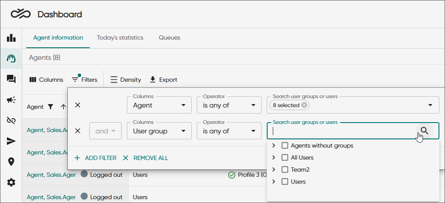Click the megaphone campaigns sidebar icon
The width and height of the screenshot is (445, 203).
(x=11, y=100)
